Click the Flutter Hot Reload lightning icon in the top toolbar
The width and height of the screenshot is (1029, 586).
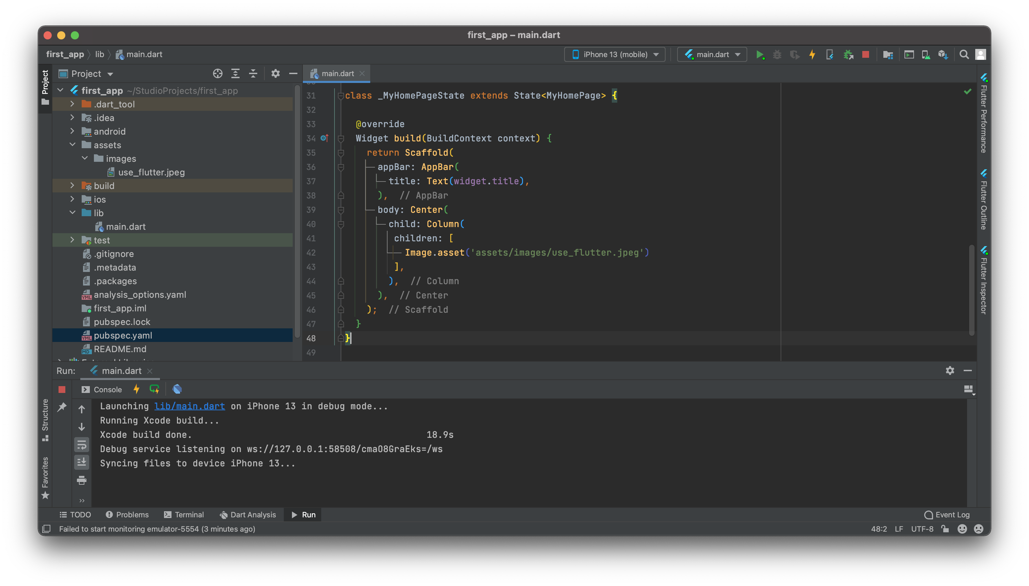812,54
